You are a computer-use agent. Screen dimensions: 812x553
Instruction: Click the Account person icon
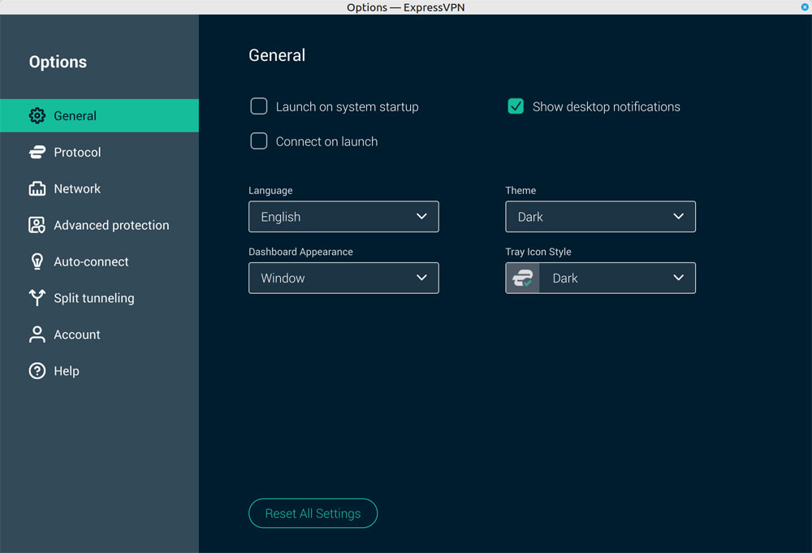pyautogui.click(x=37, y=335)
